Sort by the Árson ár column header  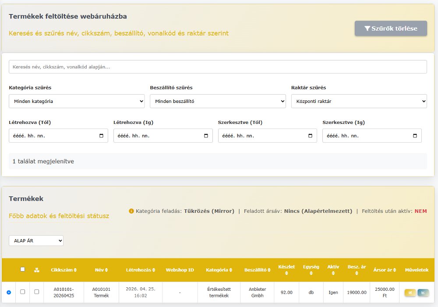click(385, 270)
